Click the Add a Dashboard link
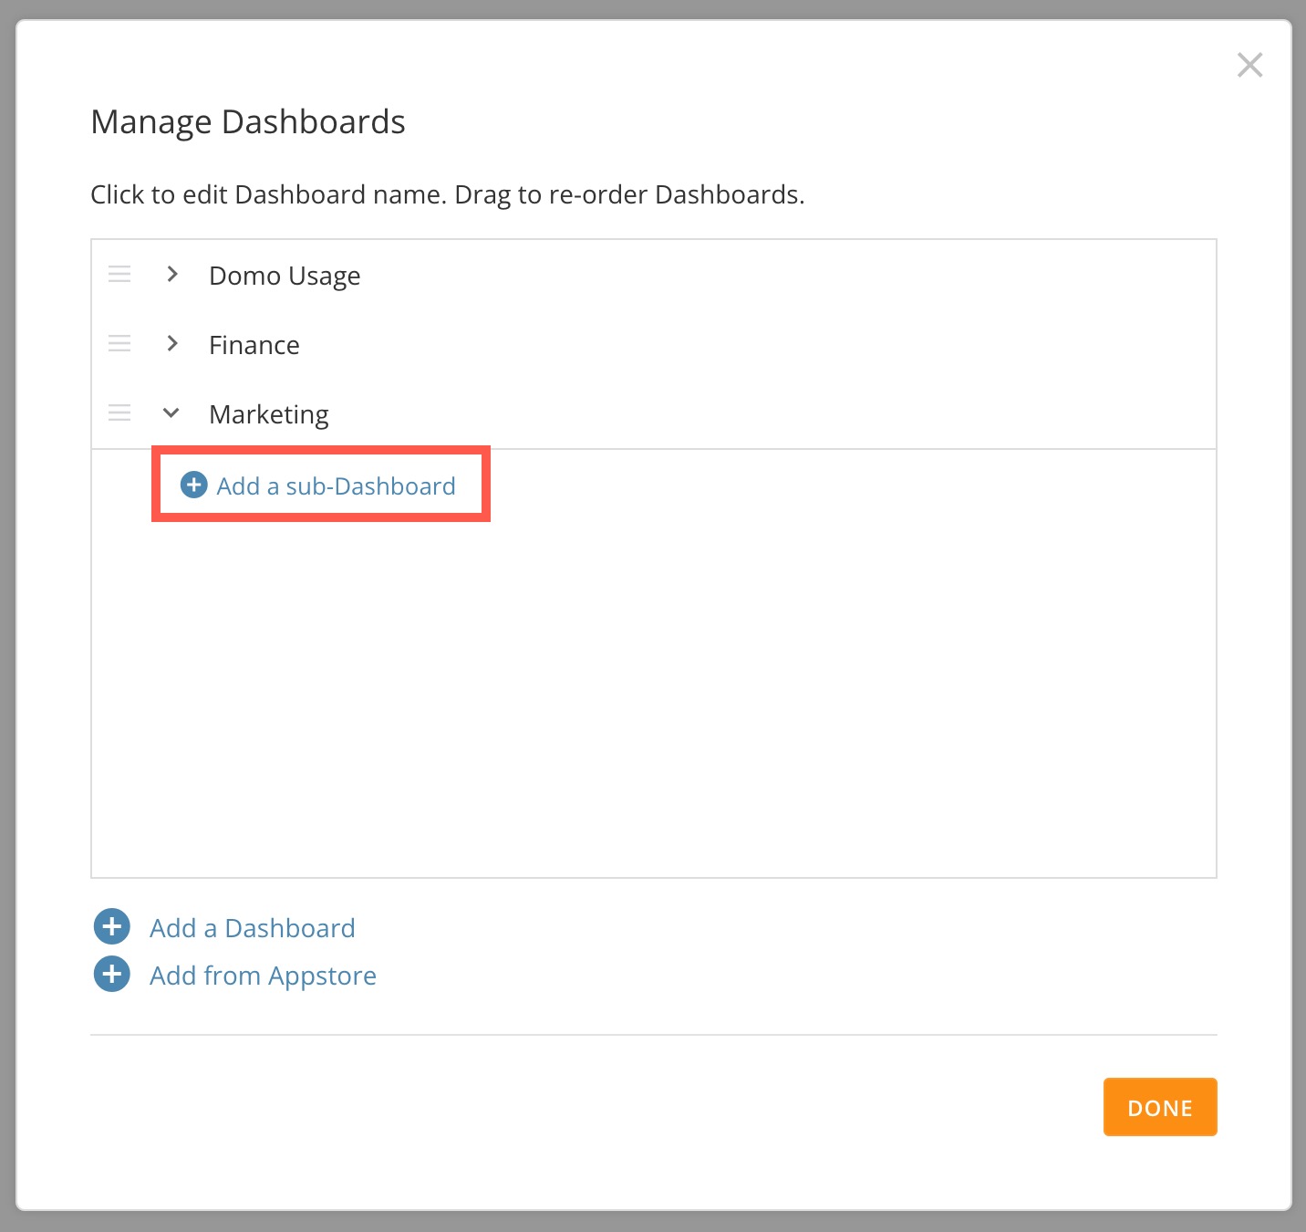Image resolution: width=1306 pixels, height=1232 pixels. click(x=253, y=928)
